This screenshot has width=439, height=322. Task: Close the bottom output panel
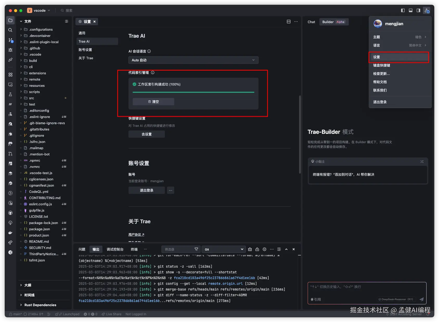point(294,249)
